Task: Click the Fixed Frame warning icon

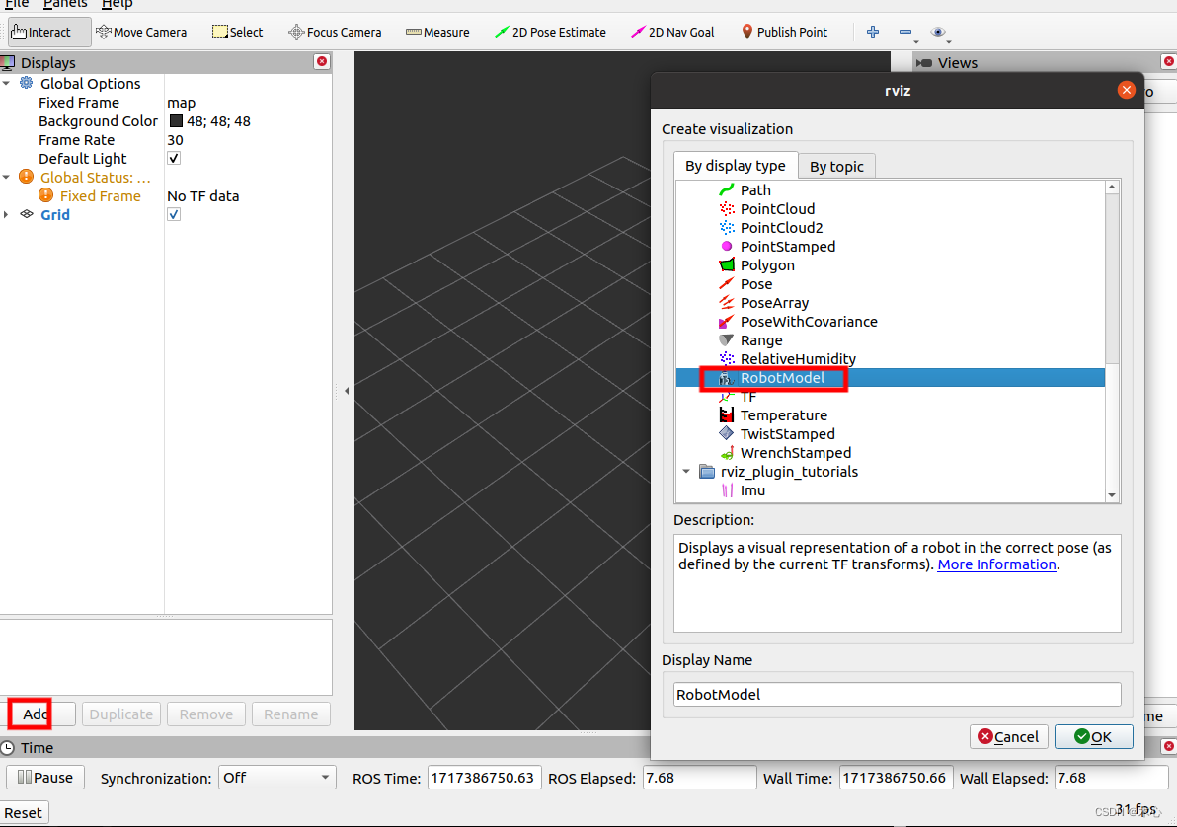Action: (45, 195)
